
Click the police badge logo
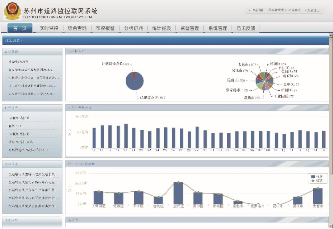(x=12, y=11)
